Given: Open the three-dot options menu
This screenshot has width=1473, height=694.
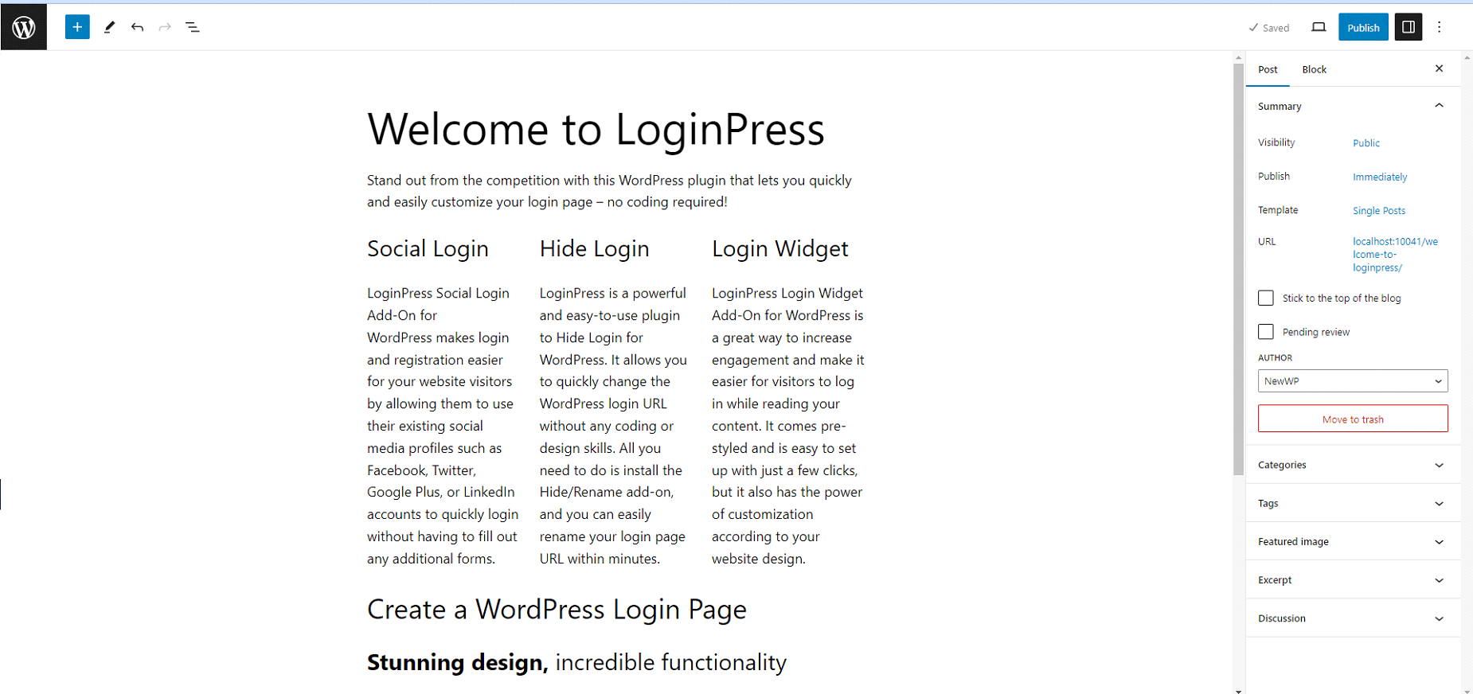Looking at the screenshot, I should [x=1440, y=27].
